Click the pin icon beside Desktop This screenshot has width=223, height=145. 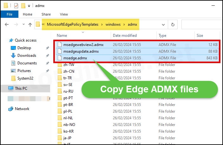tap(47, 48)
